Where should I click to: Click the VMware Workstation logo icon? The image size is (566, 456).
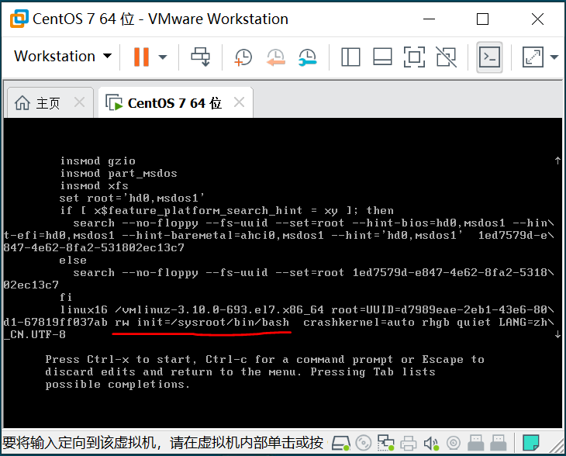pos(19,19)
